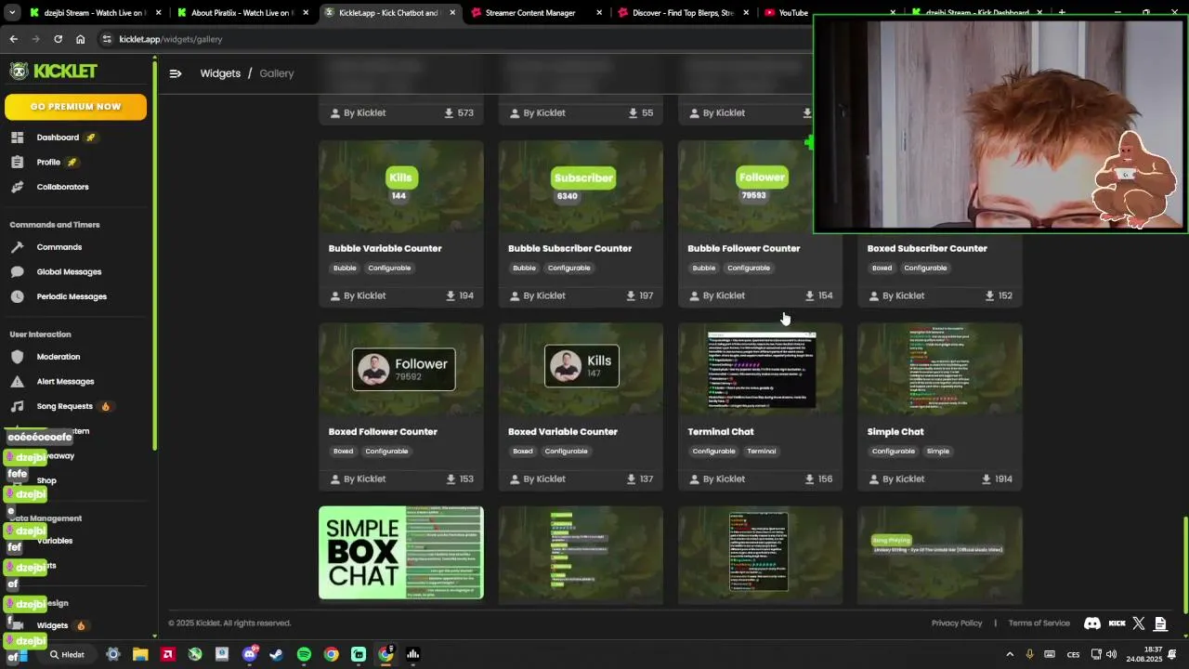Image resolution: width=1189 pixels, height=669 pixels.
Task: Open Kick footer link icon
Action: [1117, 623]
